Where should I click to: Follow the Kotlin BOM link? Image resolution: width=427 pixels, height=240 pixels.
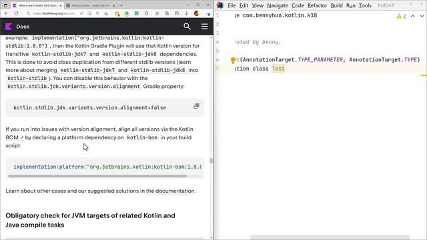15,137
